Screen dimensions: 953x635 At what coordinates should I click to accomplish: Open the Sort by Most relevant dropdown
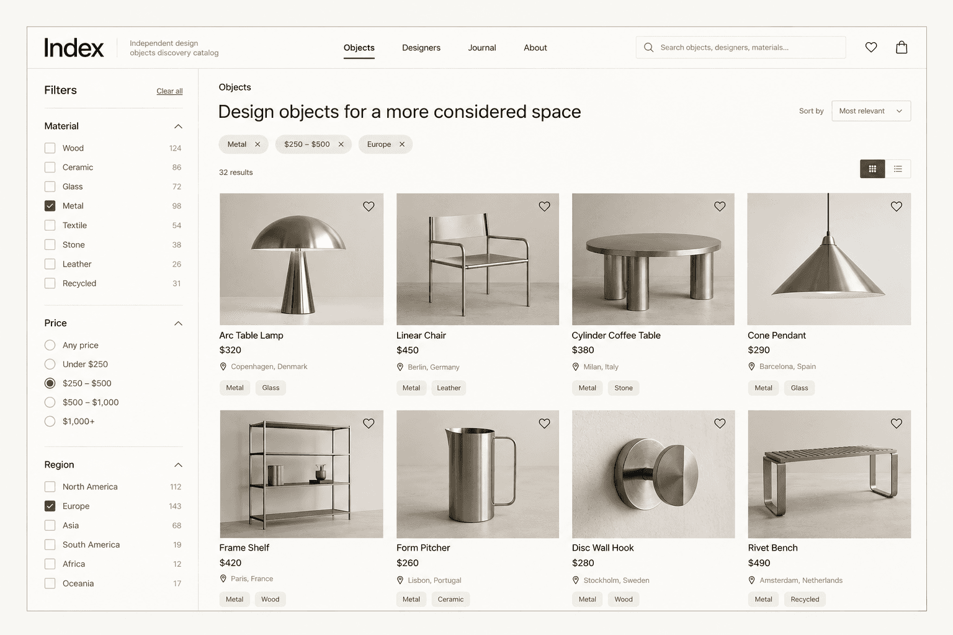point(871,111)
